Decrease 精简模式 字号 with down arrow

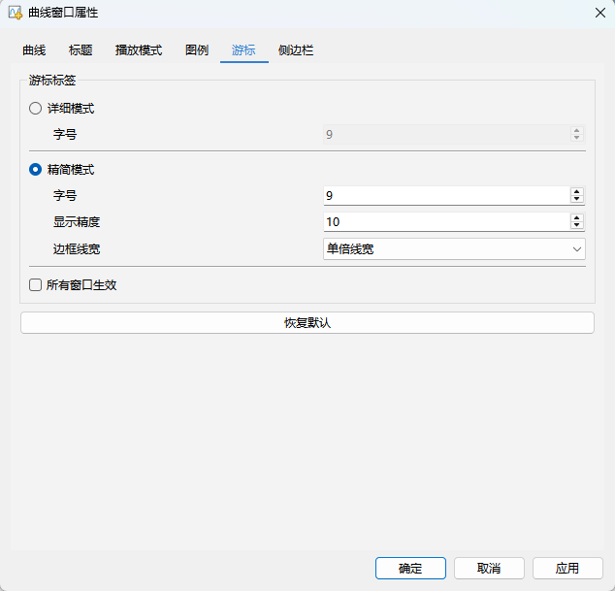pos(577,200)
